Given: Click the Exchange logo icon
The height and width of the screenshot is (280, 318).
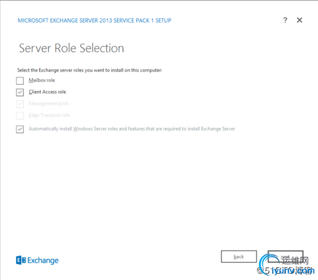Looking at the screenshot, I should pyautogui.click(x=21, y=260).
